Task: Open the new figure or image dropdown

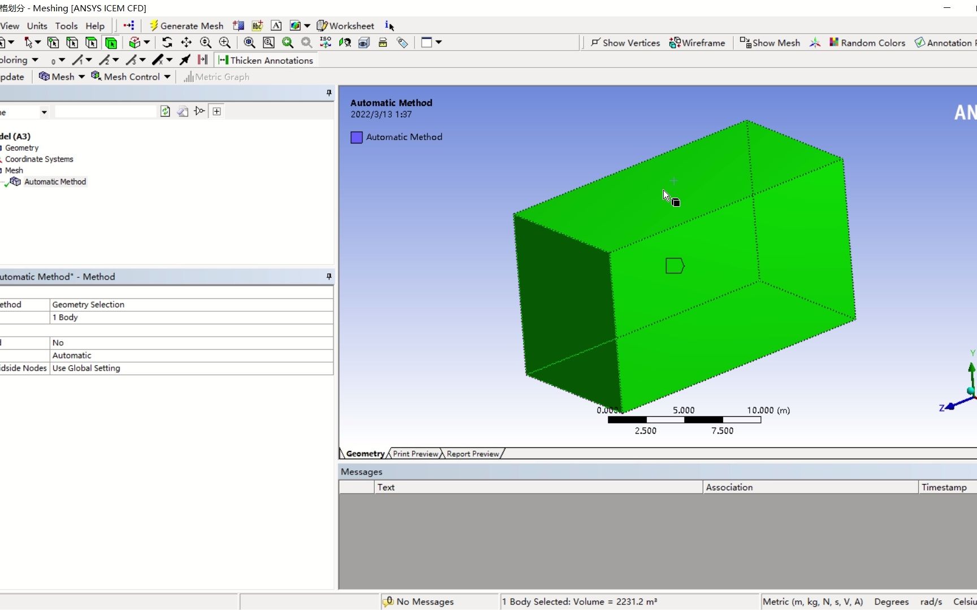Action: pos(300,25)
